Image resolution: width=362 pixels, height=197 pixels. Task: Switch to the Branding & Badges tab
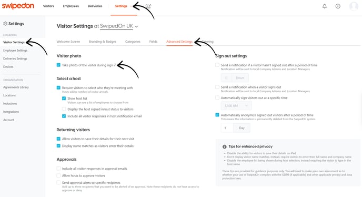tap(103, 42)
